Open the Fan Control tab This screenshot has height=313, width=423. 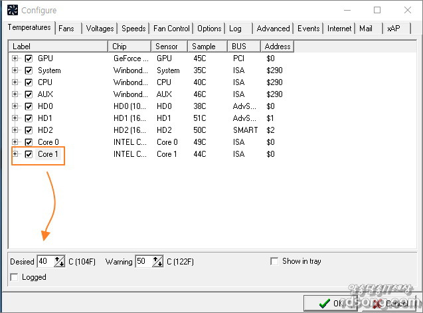coord(171,29)
